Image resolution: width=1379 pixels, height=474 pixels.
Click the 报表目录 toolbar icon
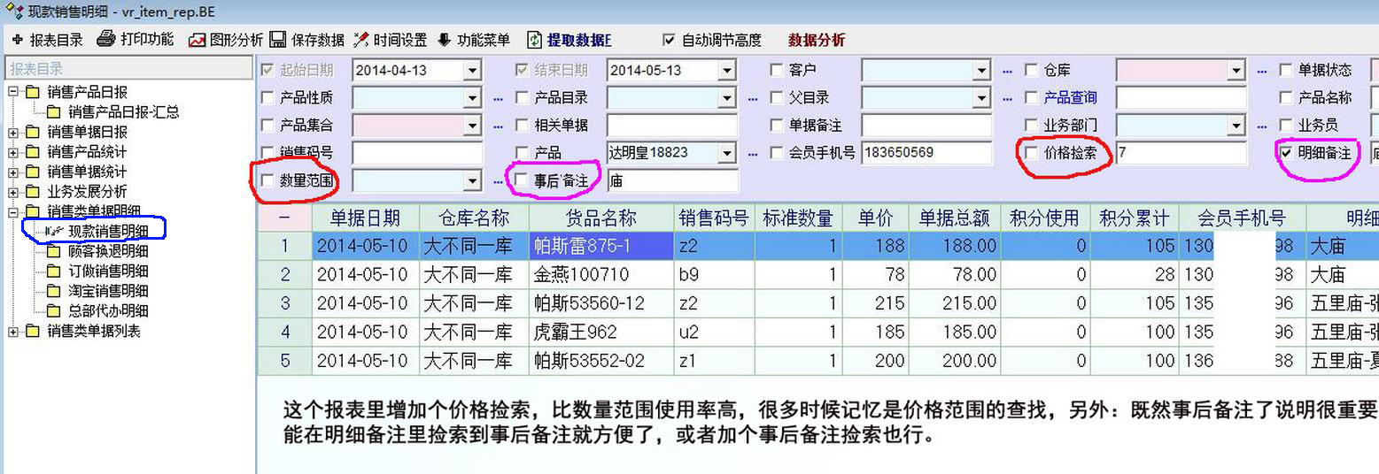17,40
